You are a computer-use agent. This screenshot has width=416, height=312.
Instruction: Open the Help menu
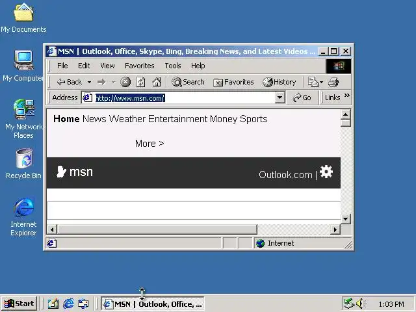pos(198,66)
